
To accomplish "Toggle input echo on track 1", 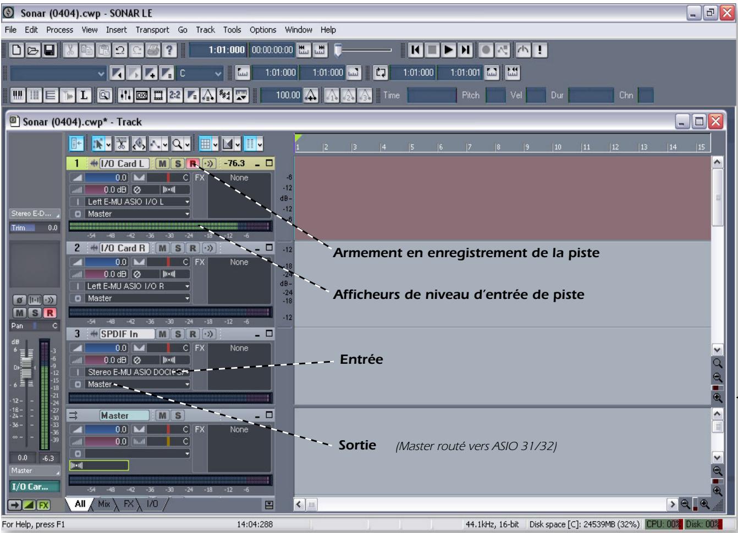I will 208,163.
